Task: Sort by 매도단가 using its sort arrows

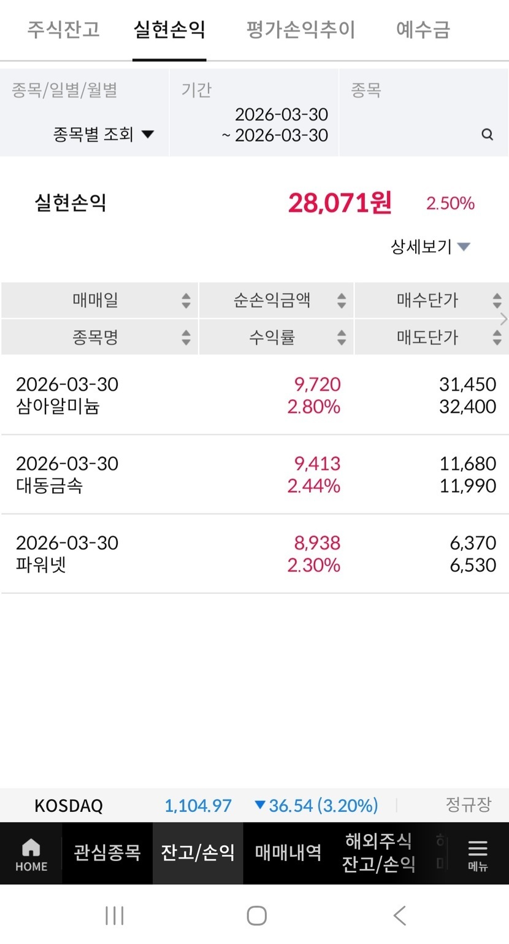Action: 497,337
